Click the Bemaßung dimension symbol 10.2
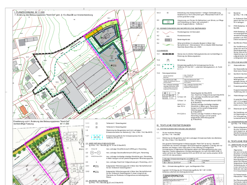 (168, 60)
